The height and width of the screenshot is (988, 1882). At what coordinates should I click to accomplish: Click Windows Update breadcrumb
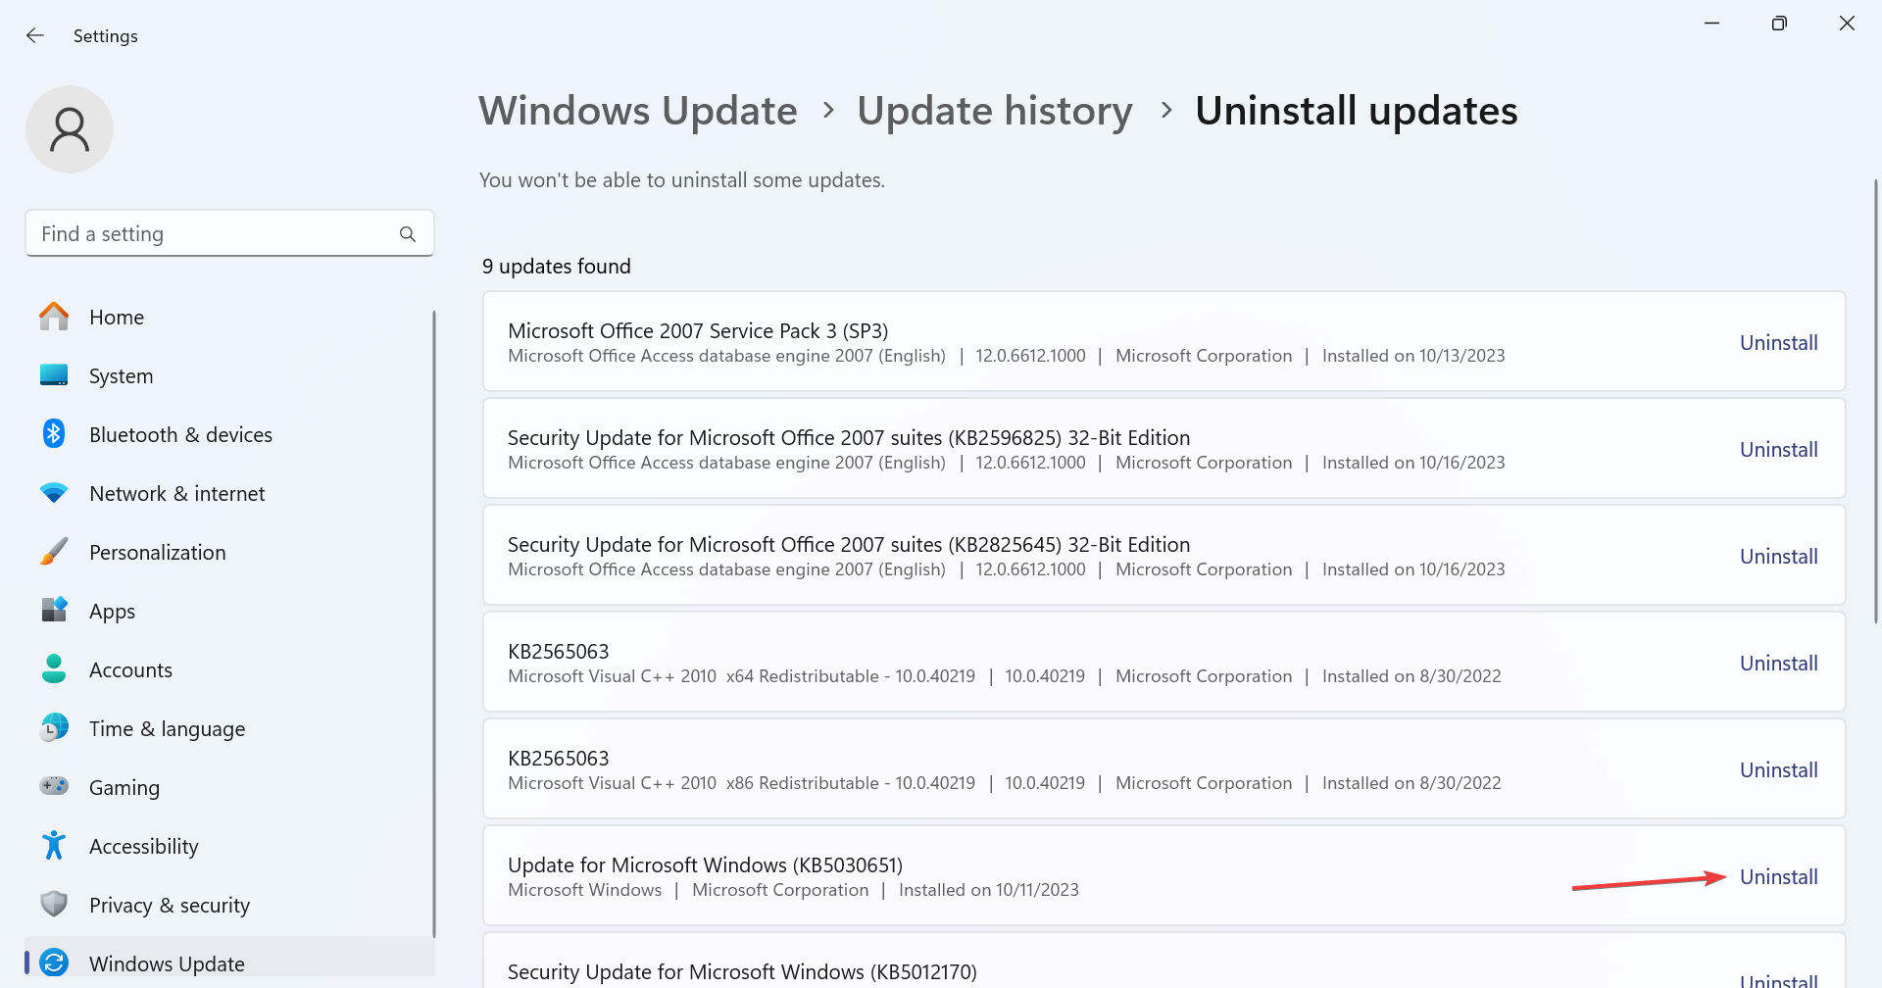click(638, 111)
